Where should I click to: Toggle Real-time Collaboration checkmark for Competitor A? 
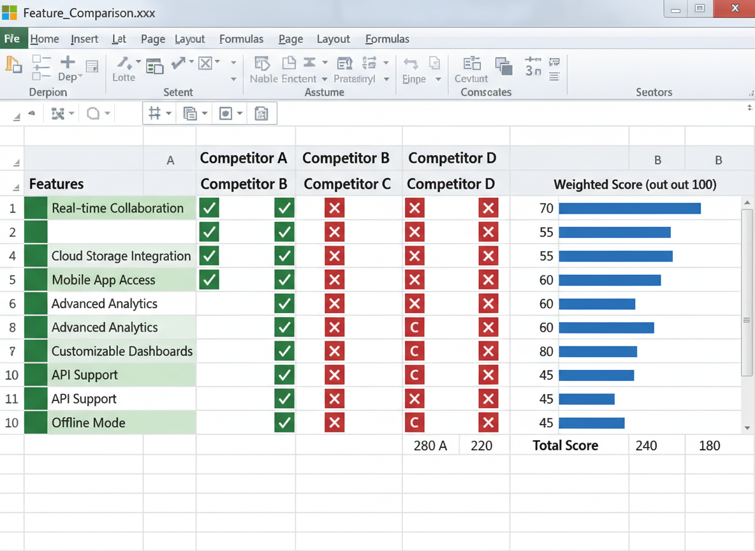point(209,208)
